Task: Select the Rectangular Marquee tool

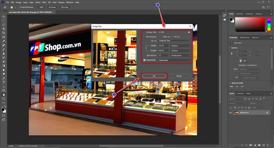Action: click(4, 20)
